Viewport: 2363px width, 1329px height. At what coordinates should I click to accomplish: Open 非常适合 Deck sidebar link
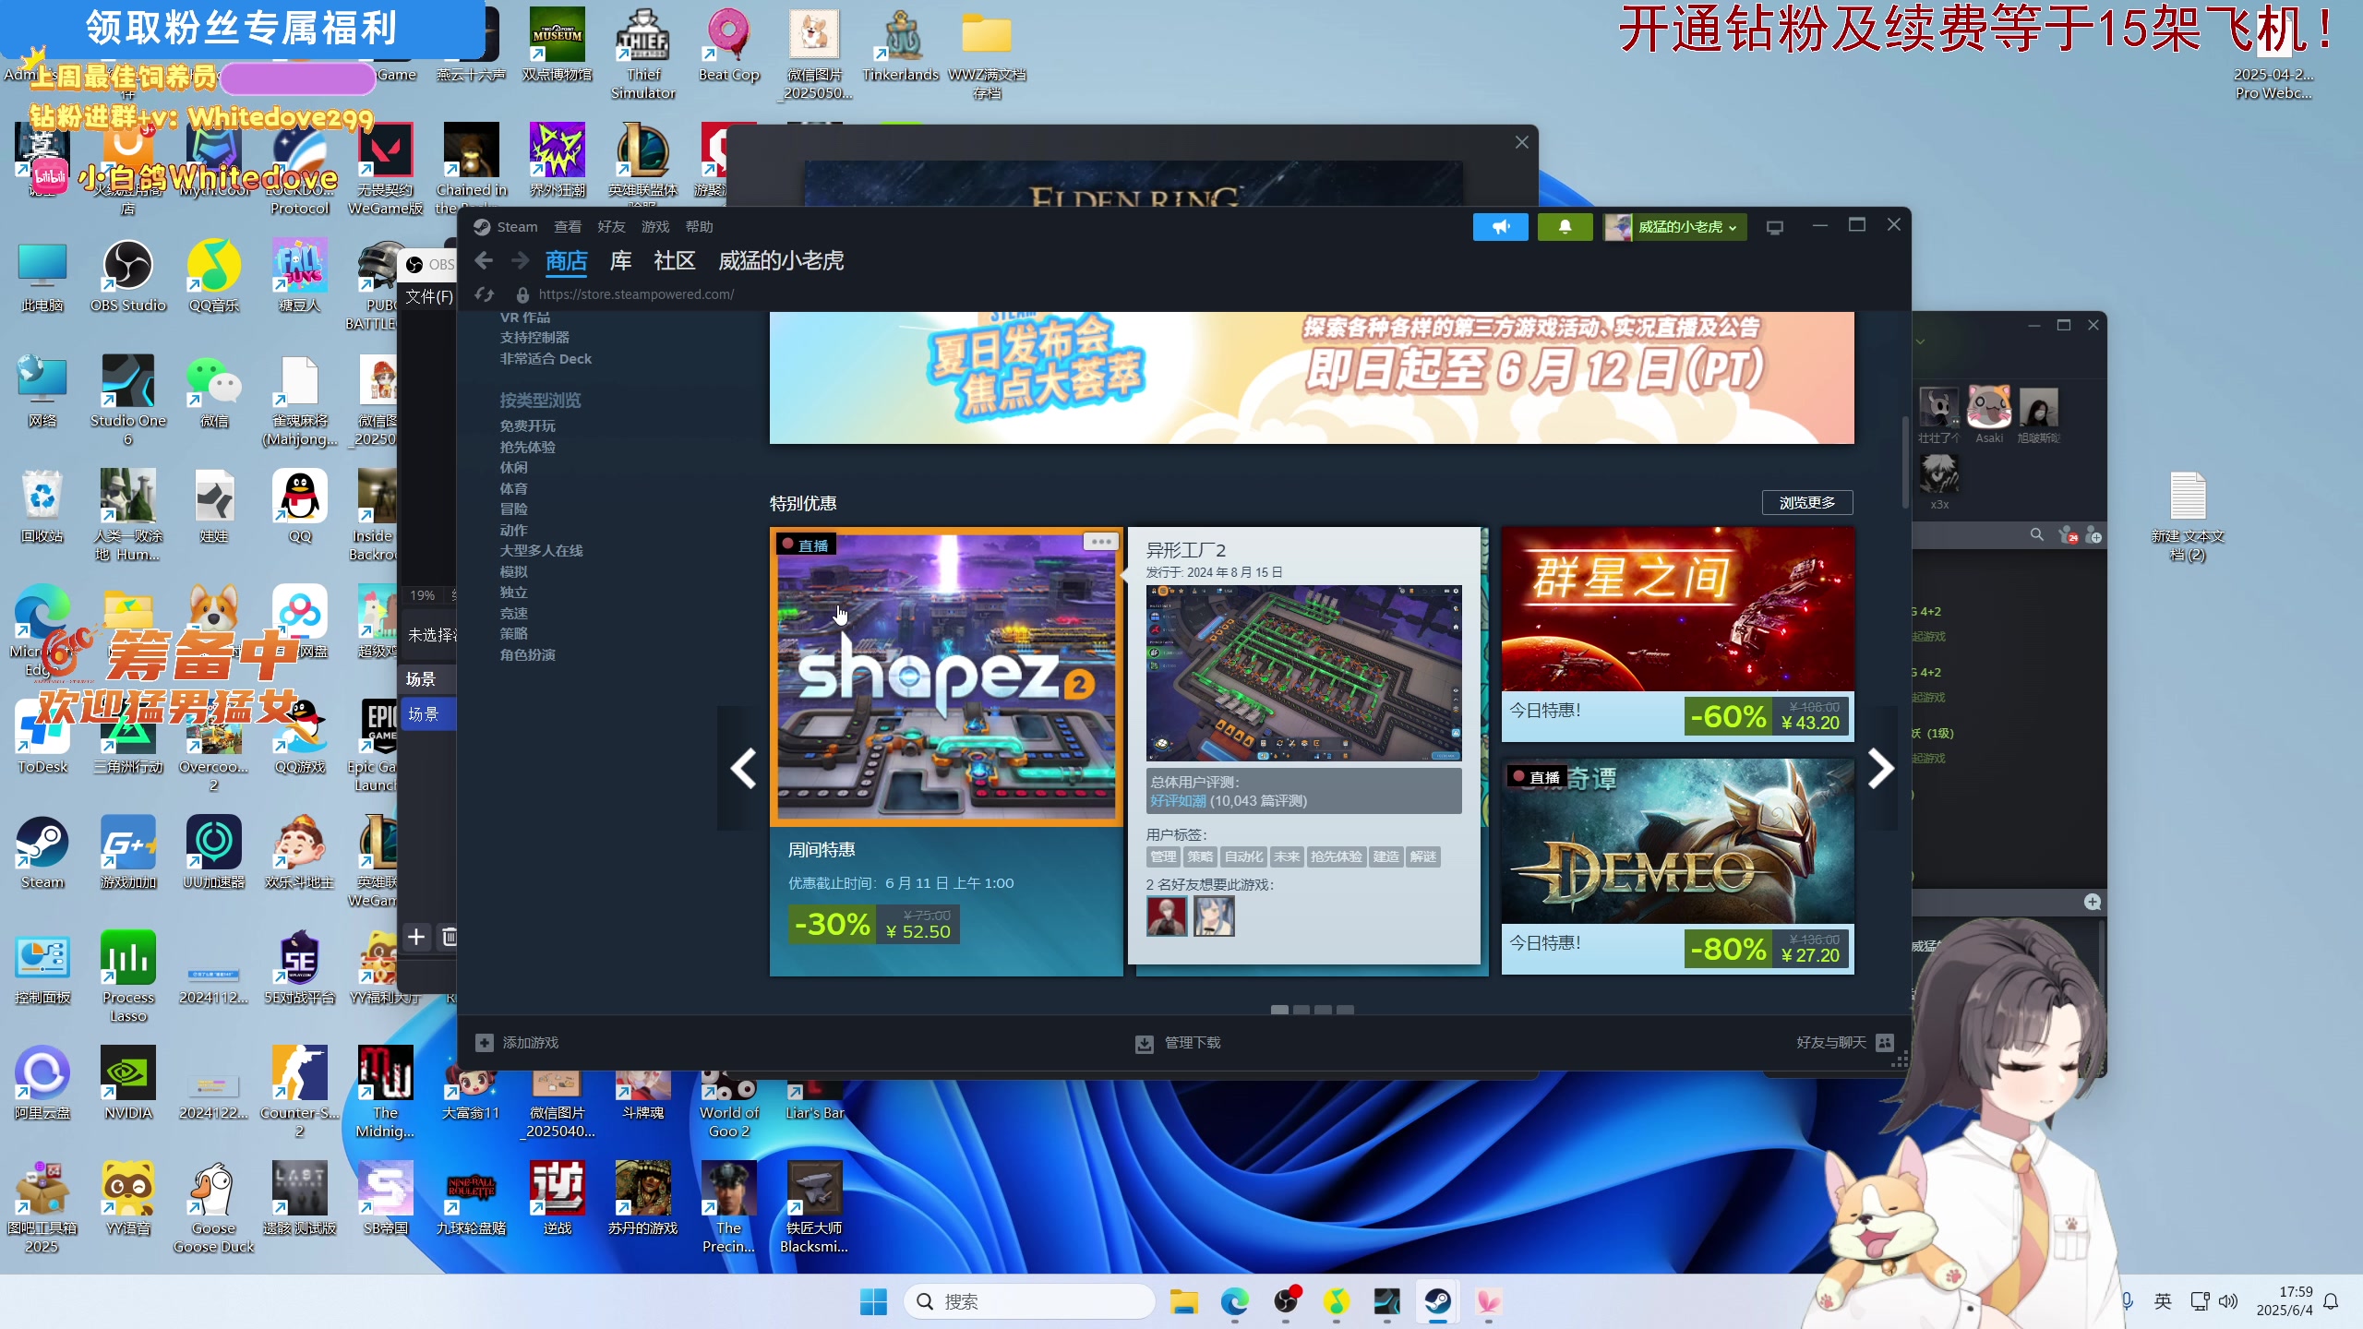point(546,359)
